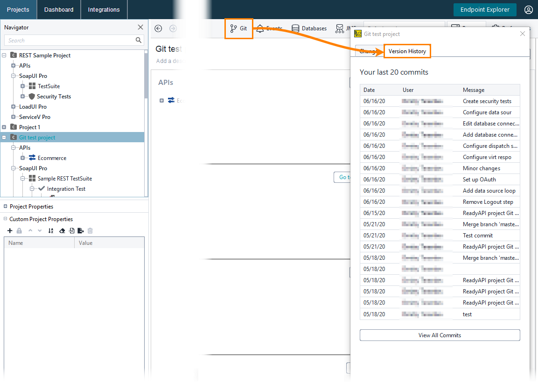The height and width of the screenshot is (382, 538).
Task: Click the Value column header in properties
Action: (110, 243)
